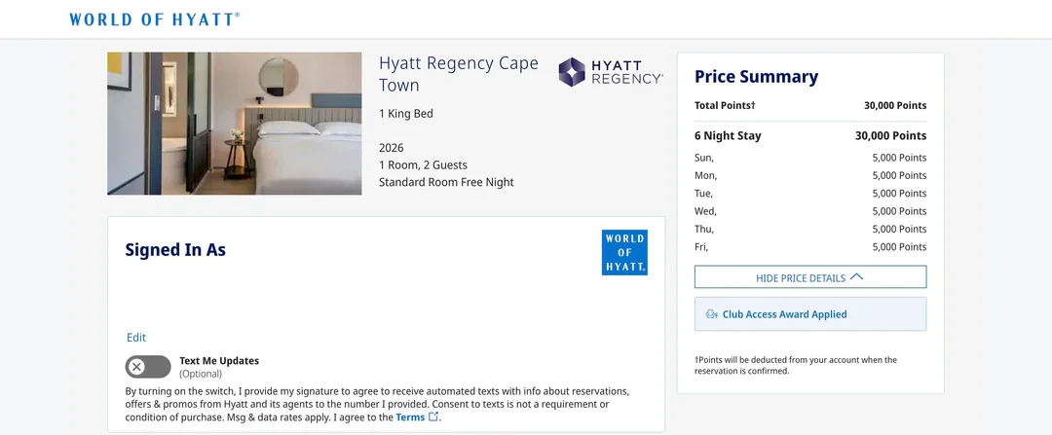Select the Total Points row
Viewport: 1052px width, 435px height.
click(810, 105)
